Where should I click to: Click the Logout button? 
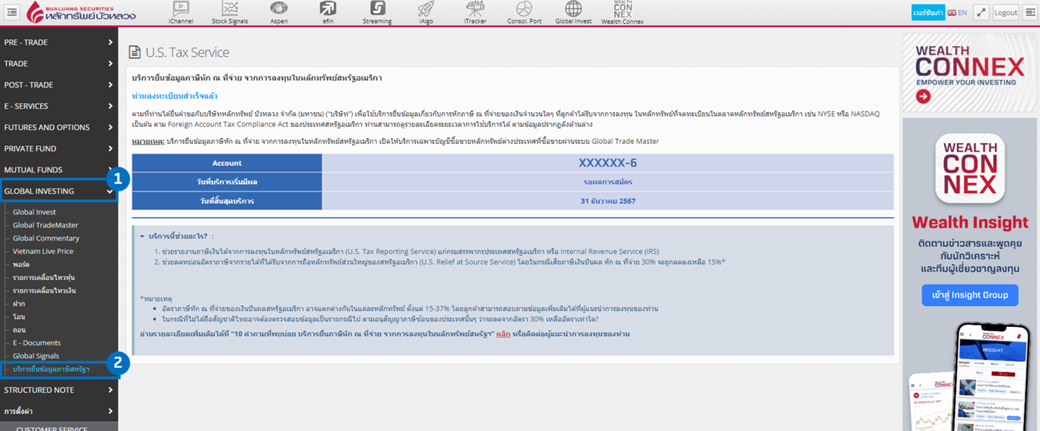[1005, 12]
